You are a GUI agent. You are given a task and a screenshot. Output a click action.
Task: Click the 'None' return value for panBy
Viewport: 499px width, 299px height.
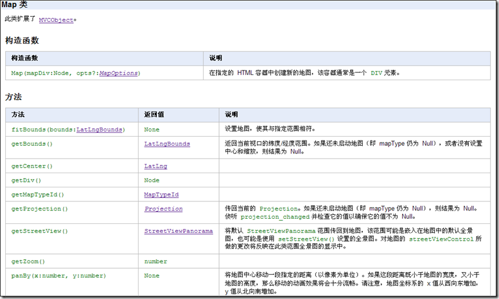[152, 275]
